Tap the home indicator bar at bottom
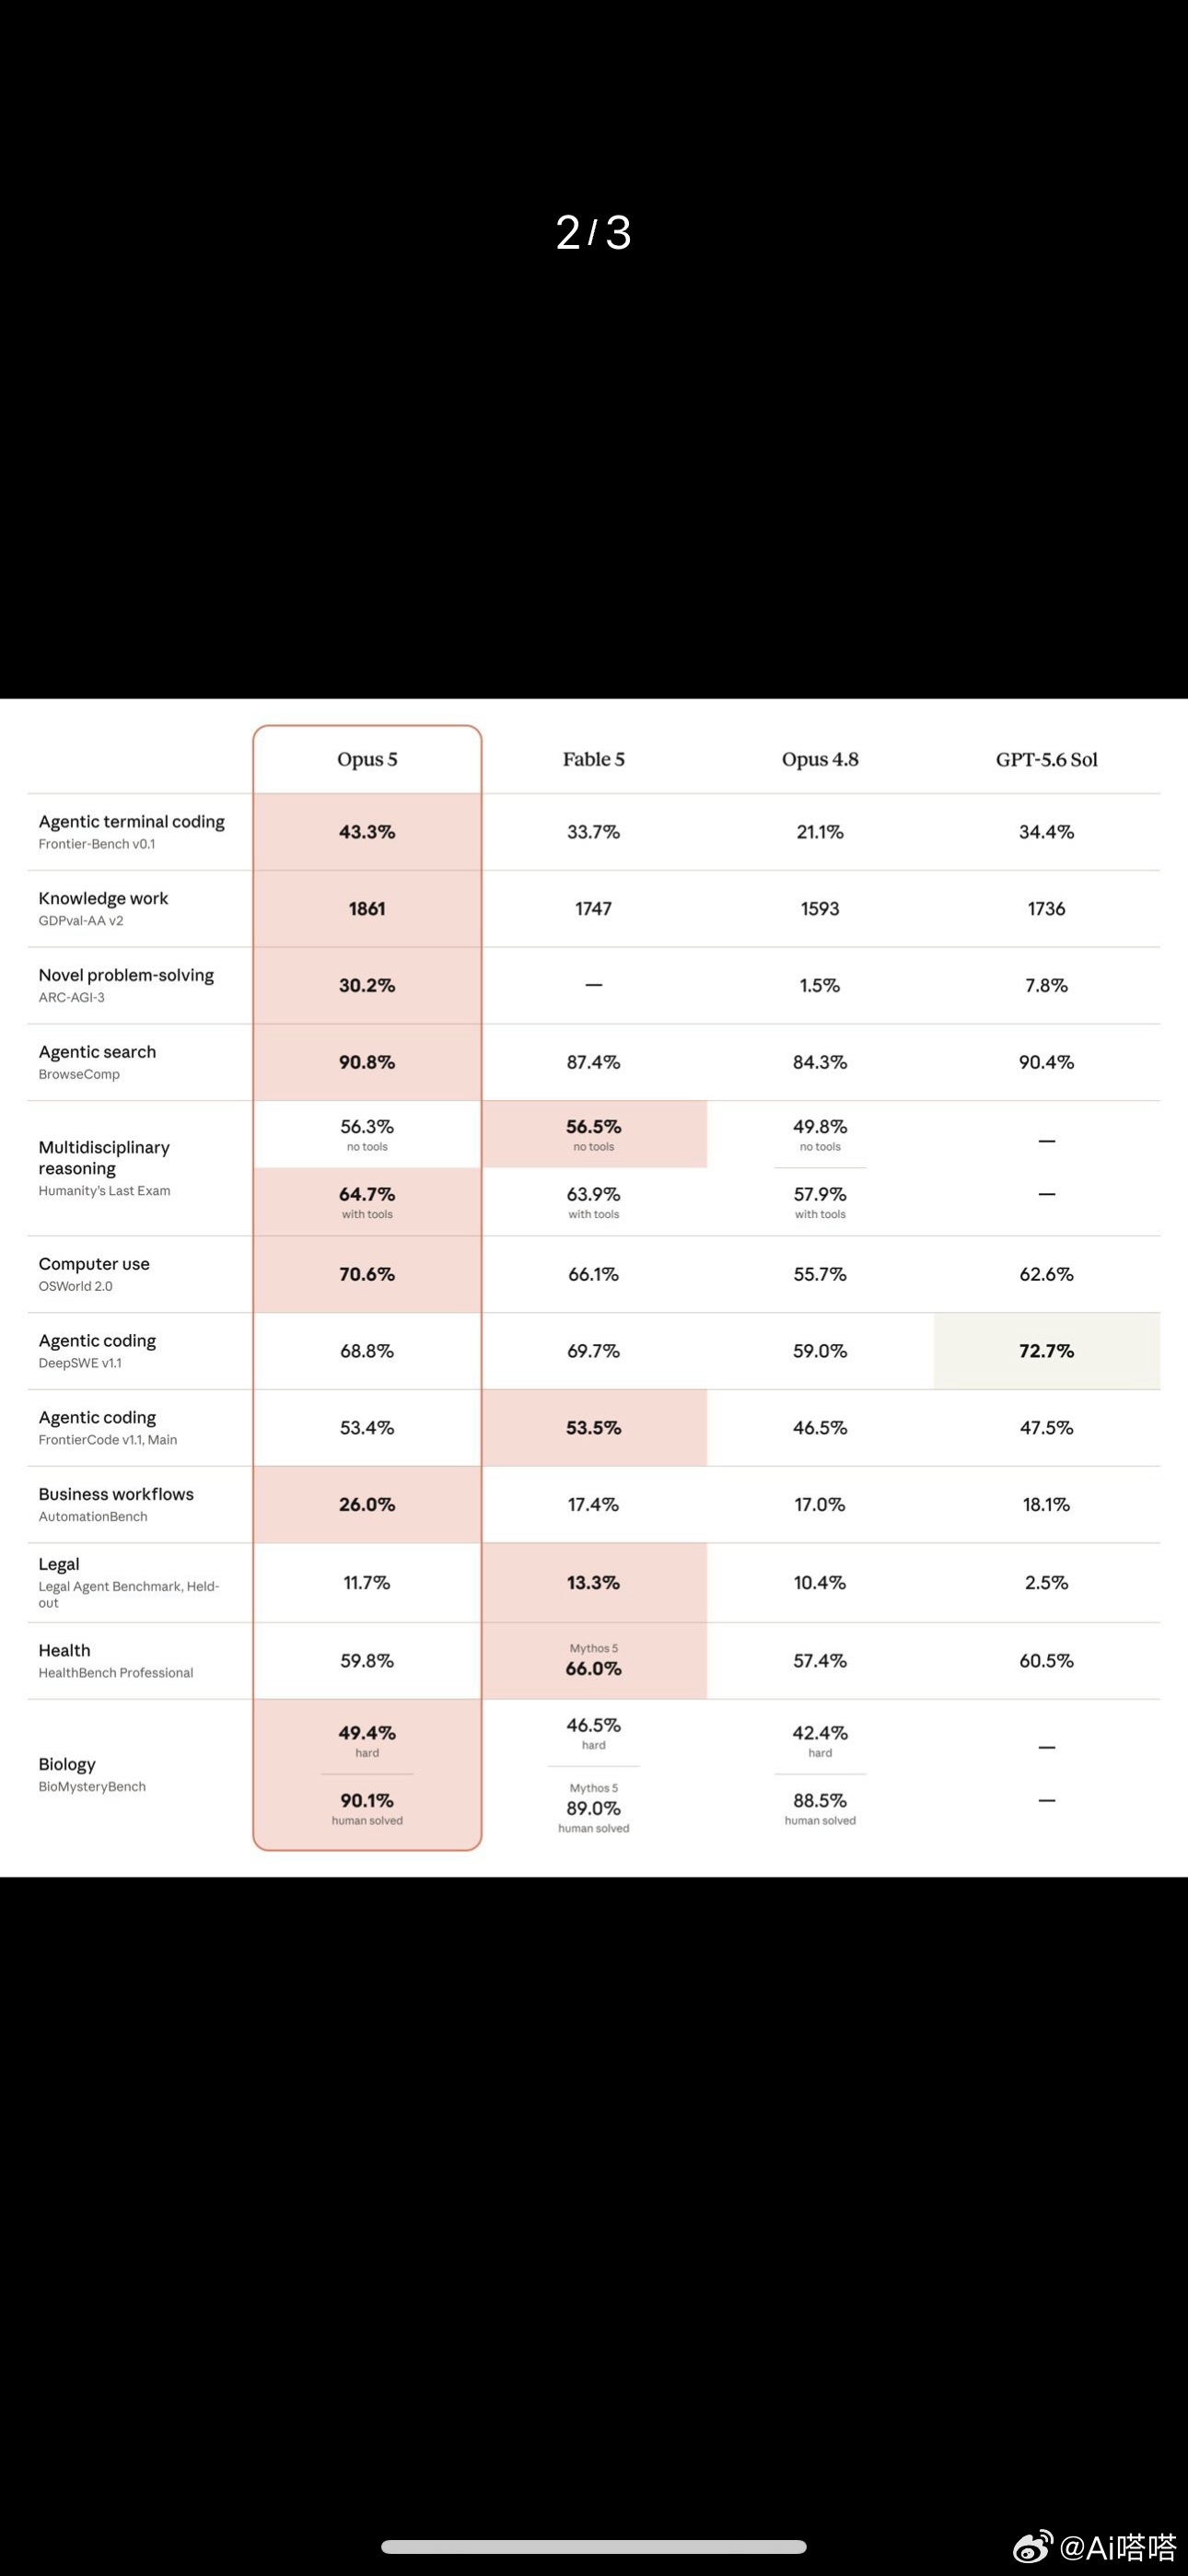Viewport: 1188px width, 2576px height. [x=594, y=2546]
